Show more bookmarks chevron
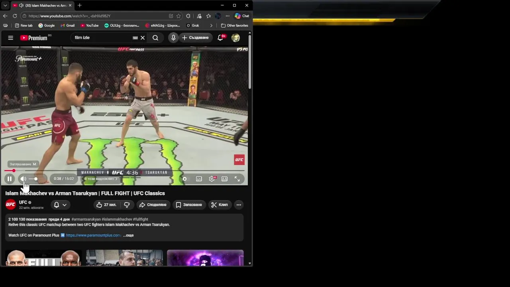This screenshot has width=510, height=287. pyautogui.click(x=211, y=26)
